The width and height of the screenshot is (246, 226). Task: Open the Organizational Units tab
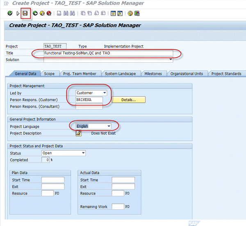[x=187, y=74]
